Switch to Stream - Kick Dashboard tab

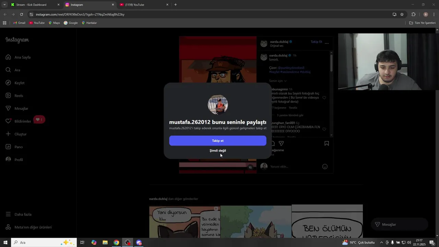pyautogui.click(x=35, y=5)
